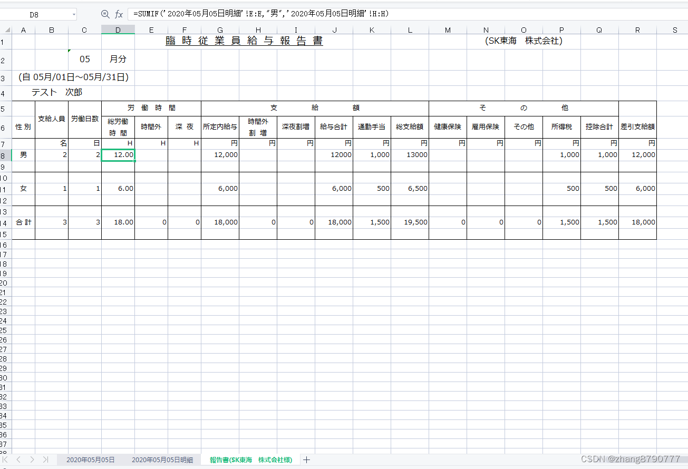Viewport: 688px width, 469px height.
Task: Click the 性別 header cell
Action: pyautogui.click(x=23, y=127)
